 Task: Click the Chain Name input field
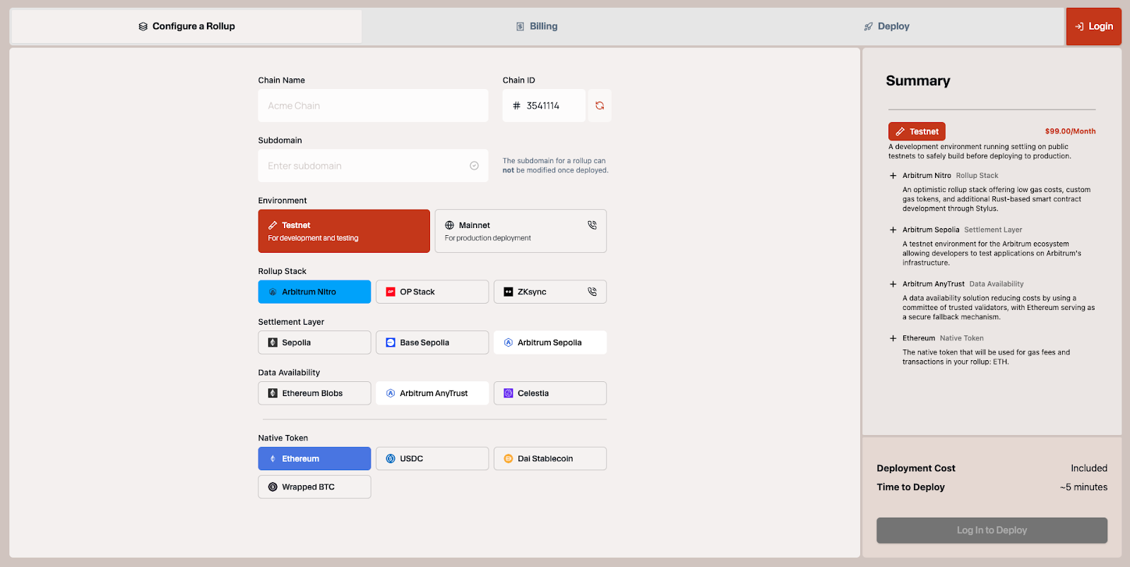click(x=373, y=106)
